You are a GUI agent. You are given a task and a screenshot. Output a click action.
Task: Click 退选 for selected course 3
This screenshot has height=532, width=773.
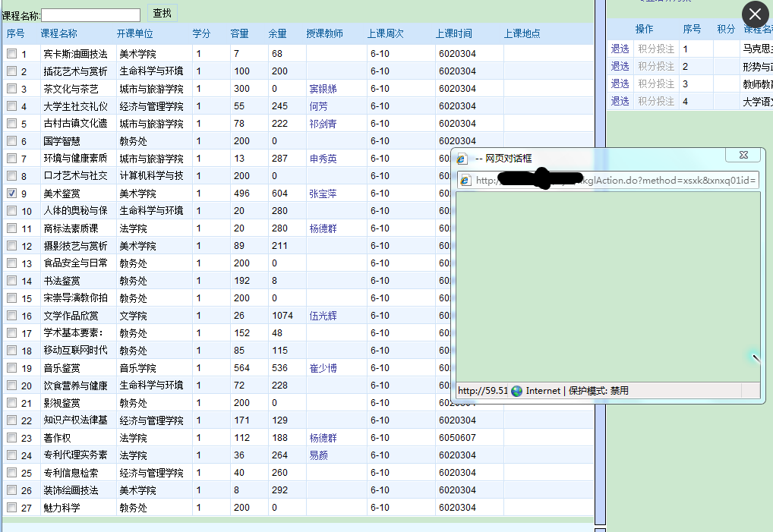click(620, 83)
